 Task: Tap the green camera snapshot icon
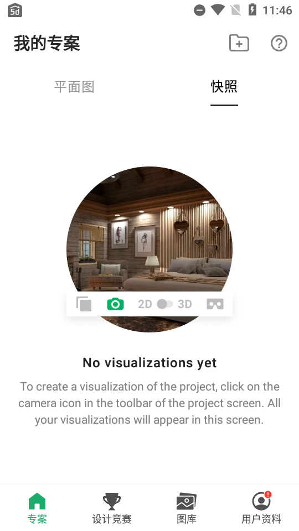pos(115,304)
